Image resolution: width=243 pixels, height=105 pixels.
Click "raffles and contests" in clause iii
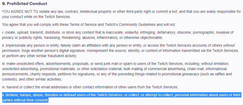click(x=229, y=74)
